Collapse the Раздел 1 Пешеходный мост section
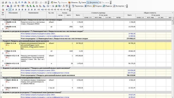174x98 pixels. point(1,20)
